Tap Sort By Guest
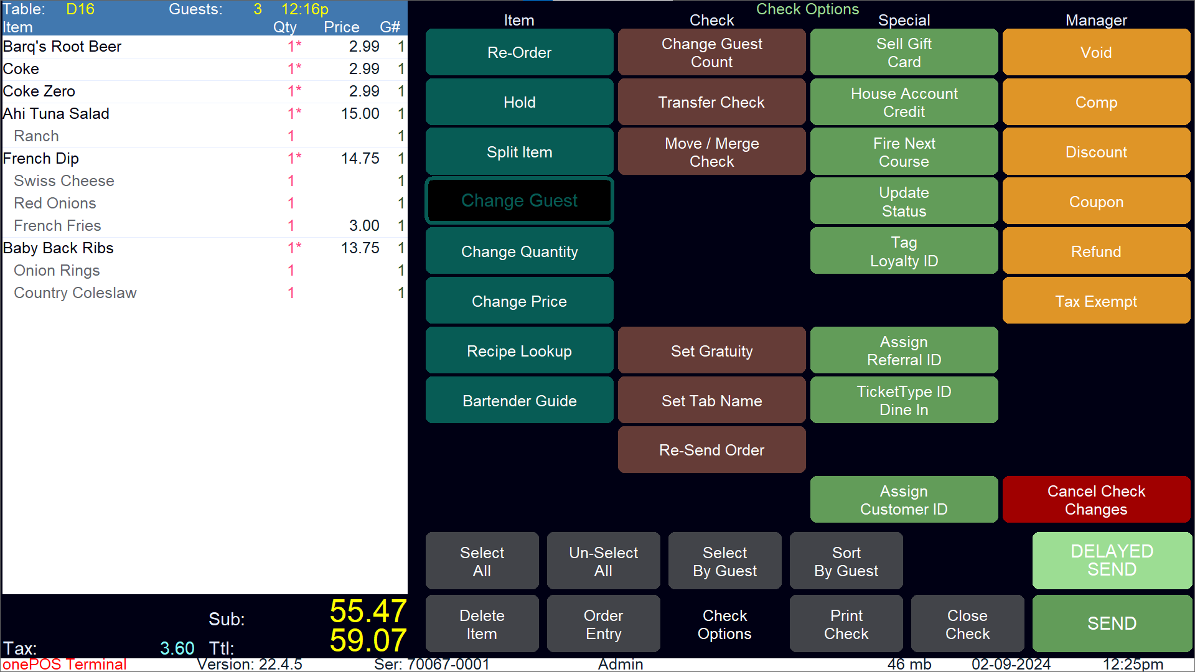 [x=846, y=561]
